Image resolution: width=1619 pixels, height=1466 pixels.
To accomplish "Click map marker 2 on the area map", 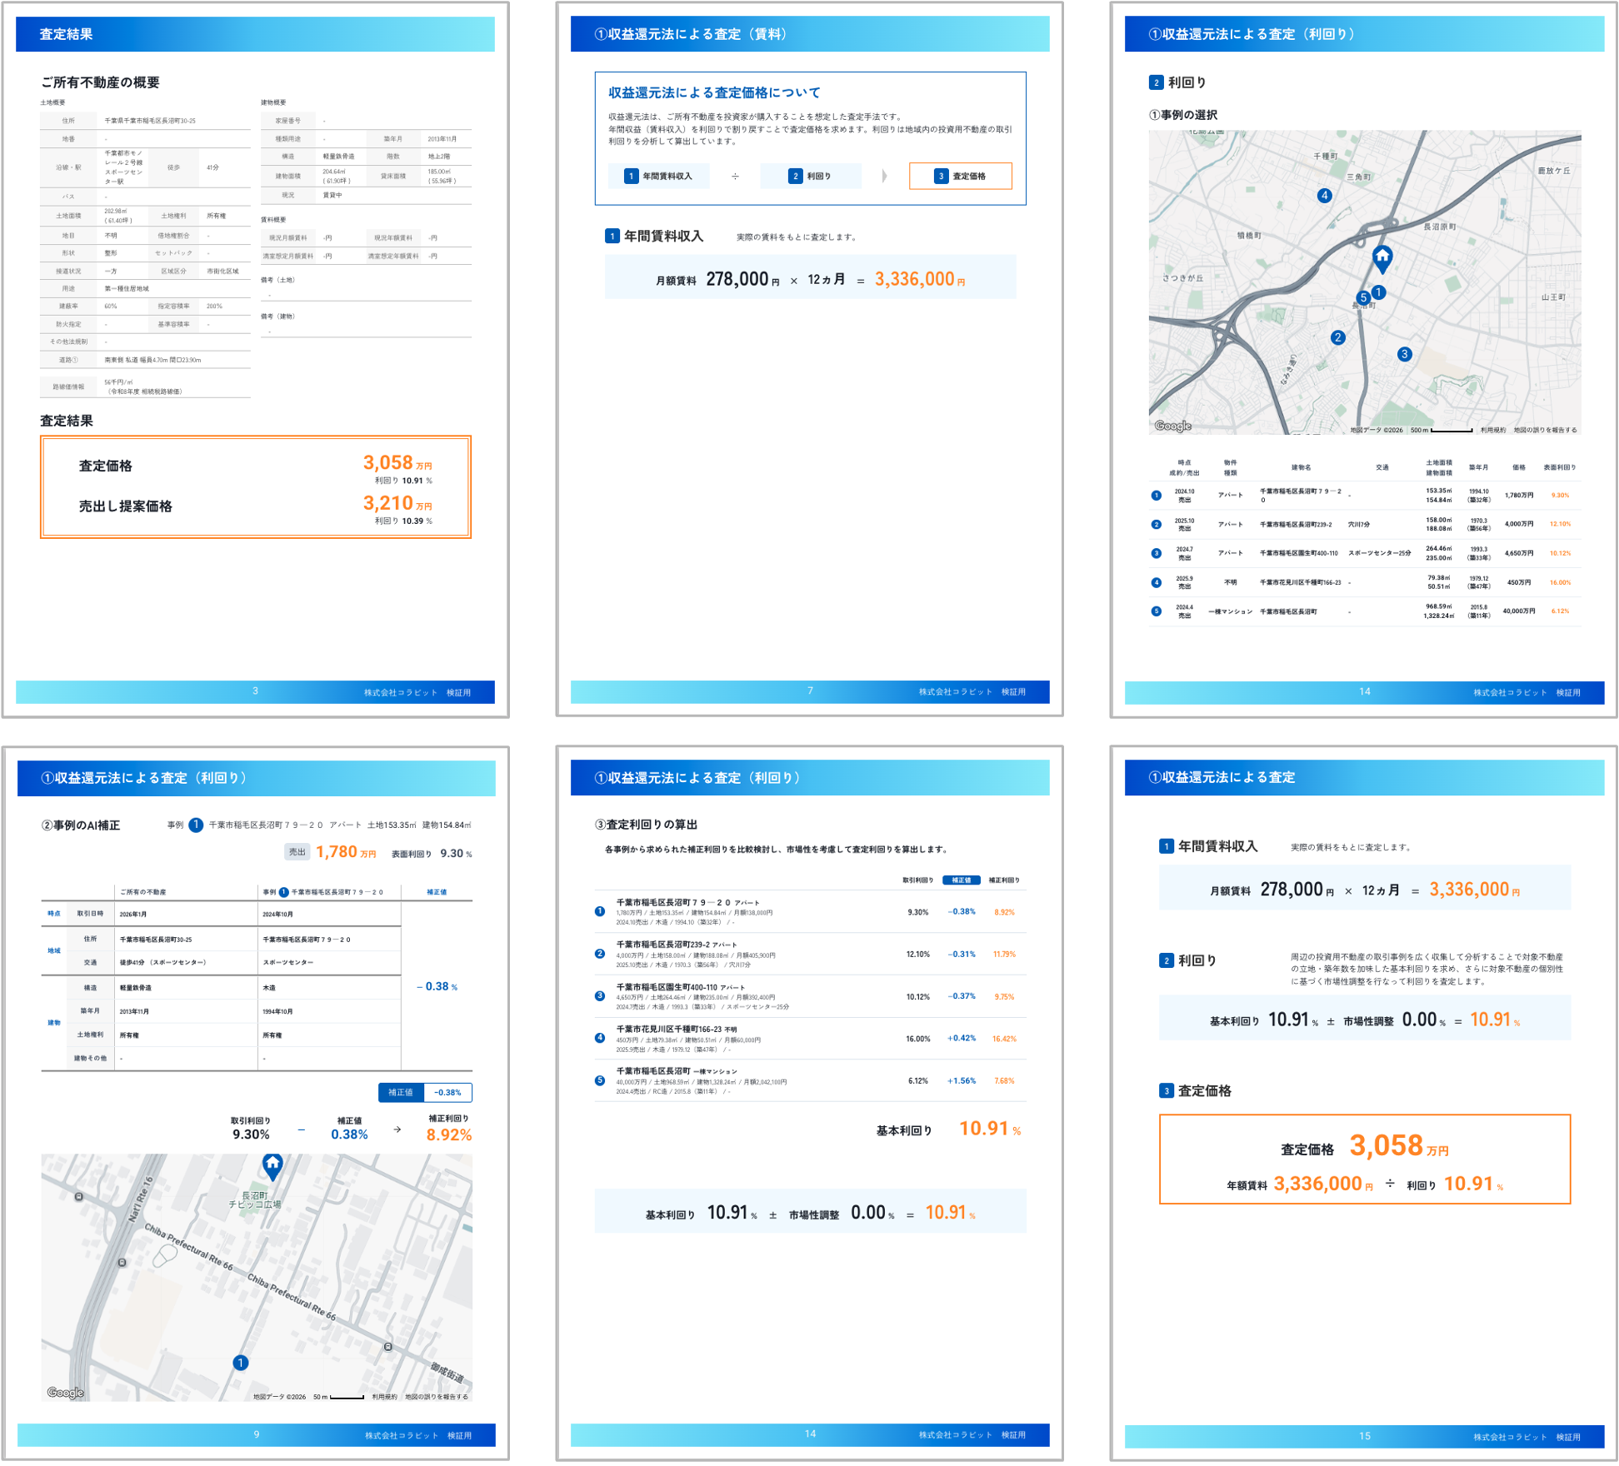I will point(1337,337).
